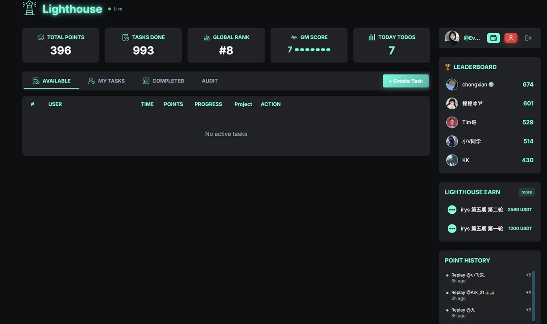547x324 pixels.
Task: Click the POINTS column header
Action: click(173, 104)
